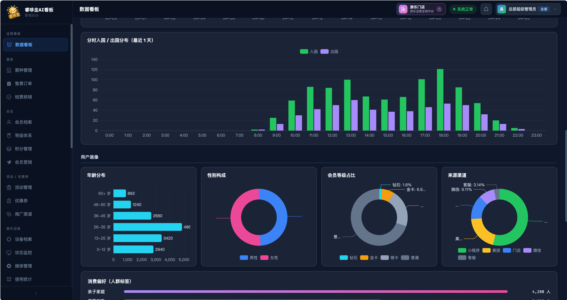The image size is (567, 300).
Task: Click the 消费偏好（人群标签） heading
Action: tap(110, 281)
